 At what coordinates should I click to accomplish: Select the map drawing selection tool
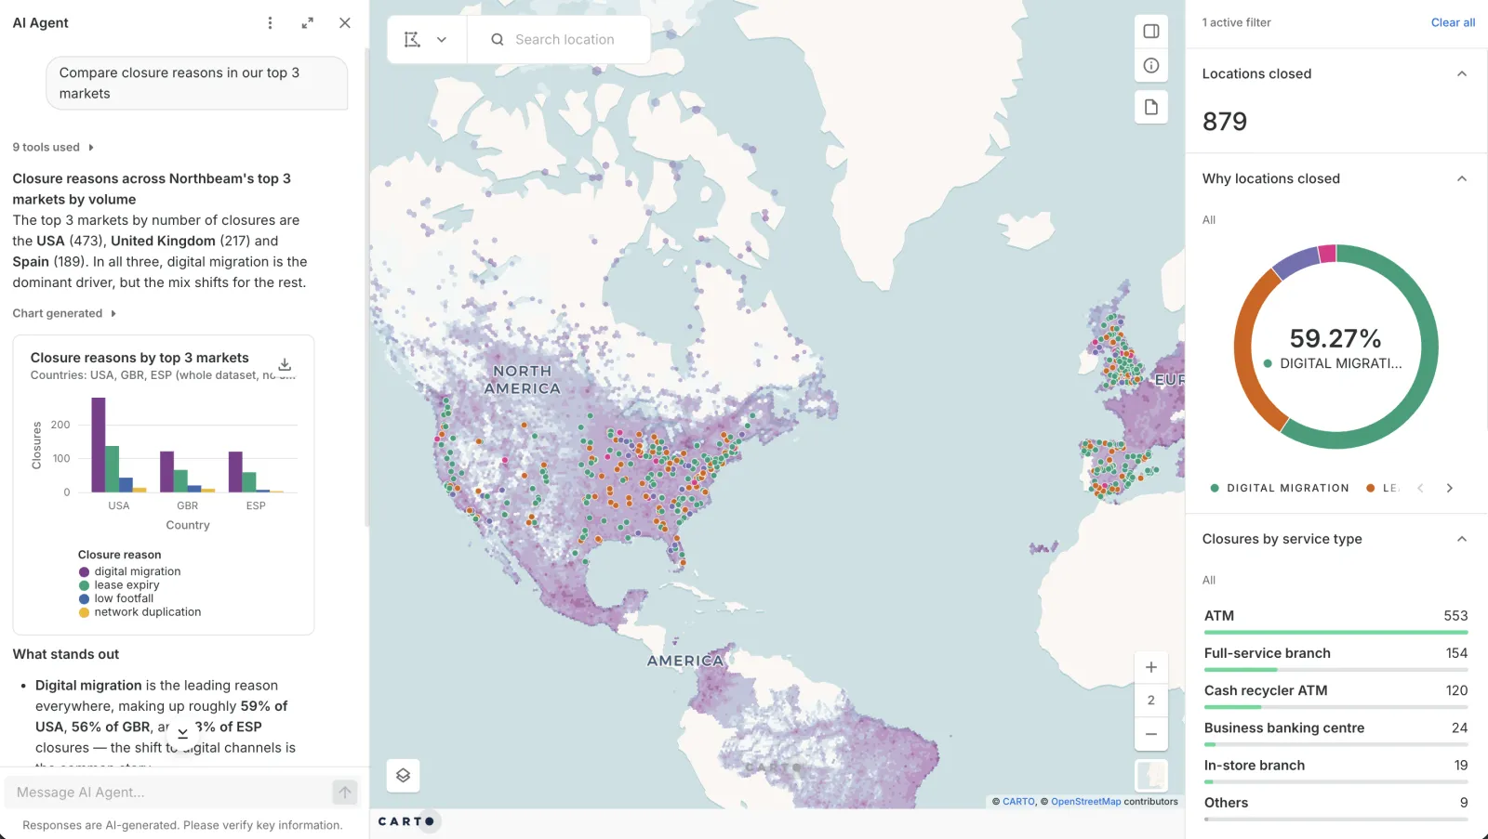[412, 40]
